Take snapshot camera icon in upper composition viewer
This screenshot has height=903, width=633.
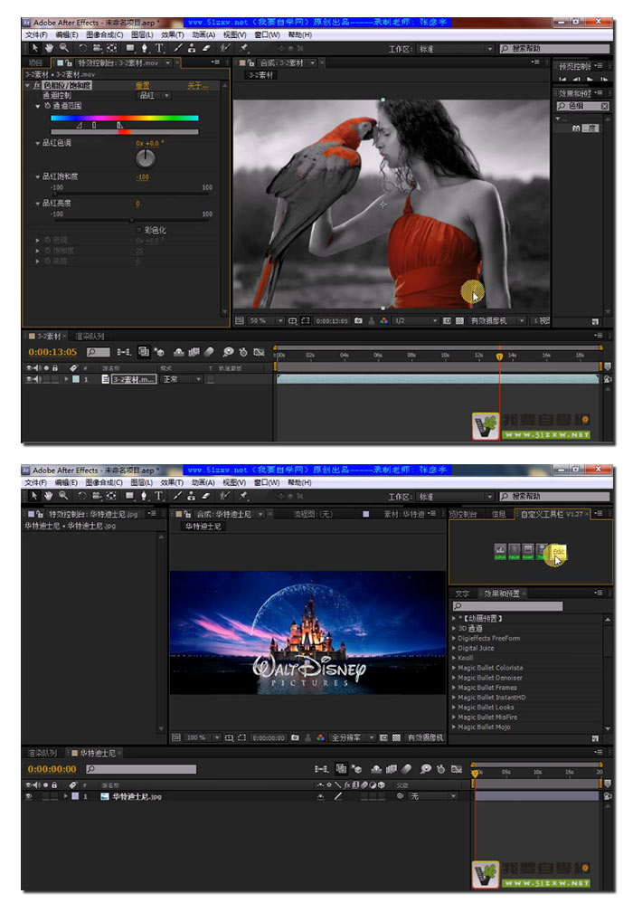tap(358, 320)
